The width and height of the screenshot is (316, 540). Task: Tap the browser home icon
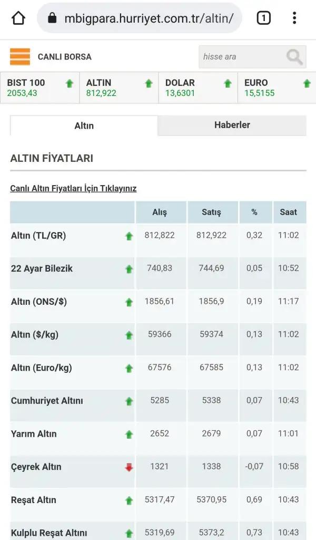point(18,18)
